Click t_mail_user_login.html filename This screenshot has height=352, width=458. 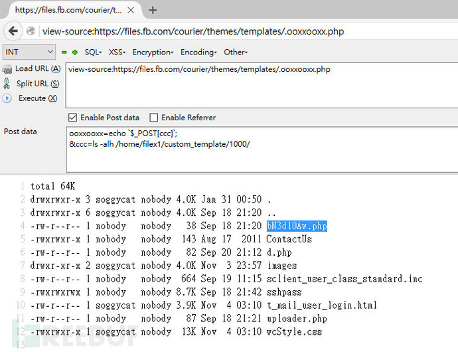[x=321, y=306]
